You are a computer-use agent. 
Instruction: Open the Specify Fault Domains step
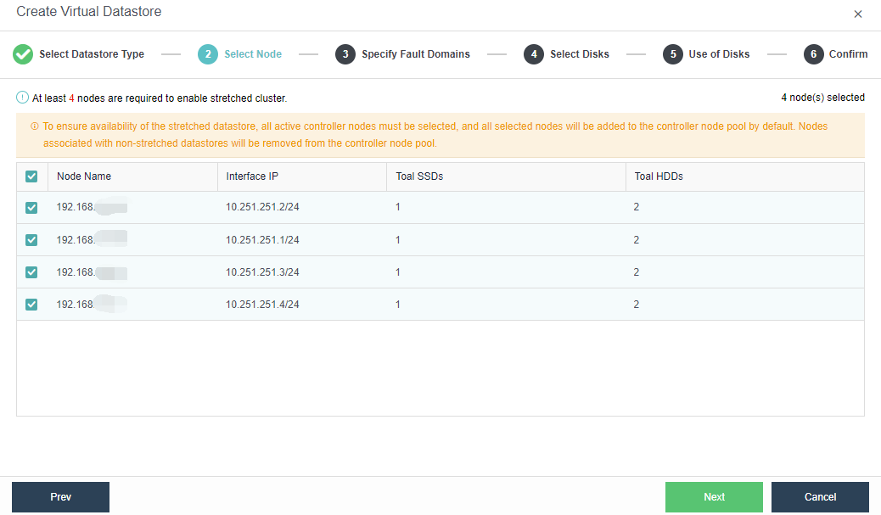tap(345, 53)
